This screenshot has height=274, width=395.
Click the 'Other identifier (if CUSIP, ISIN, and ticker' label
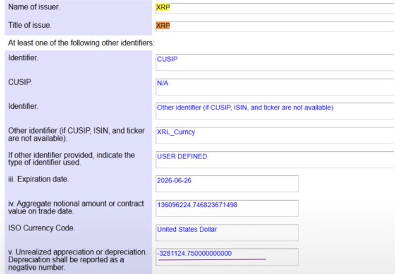76,134
